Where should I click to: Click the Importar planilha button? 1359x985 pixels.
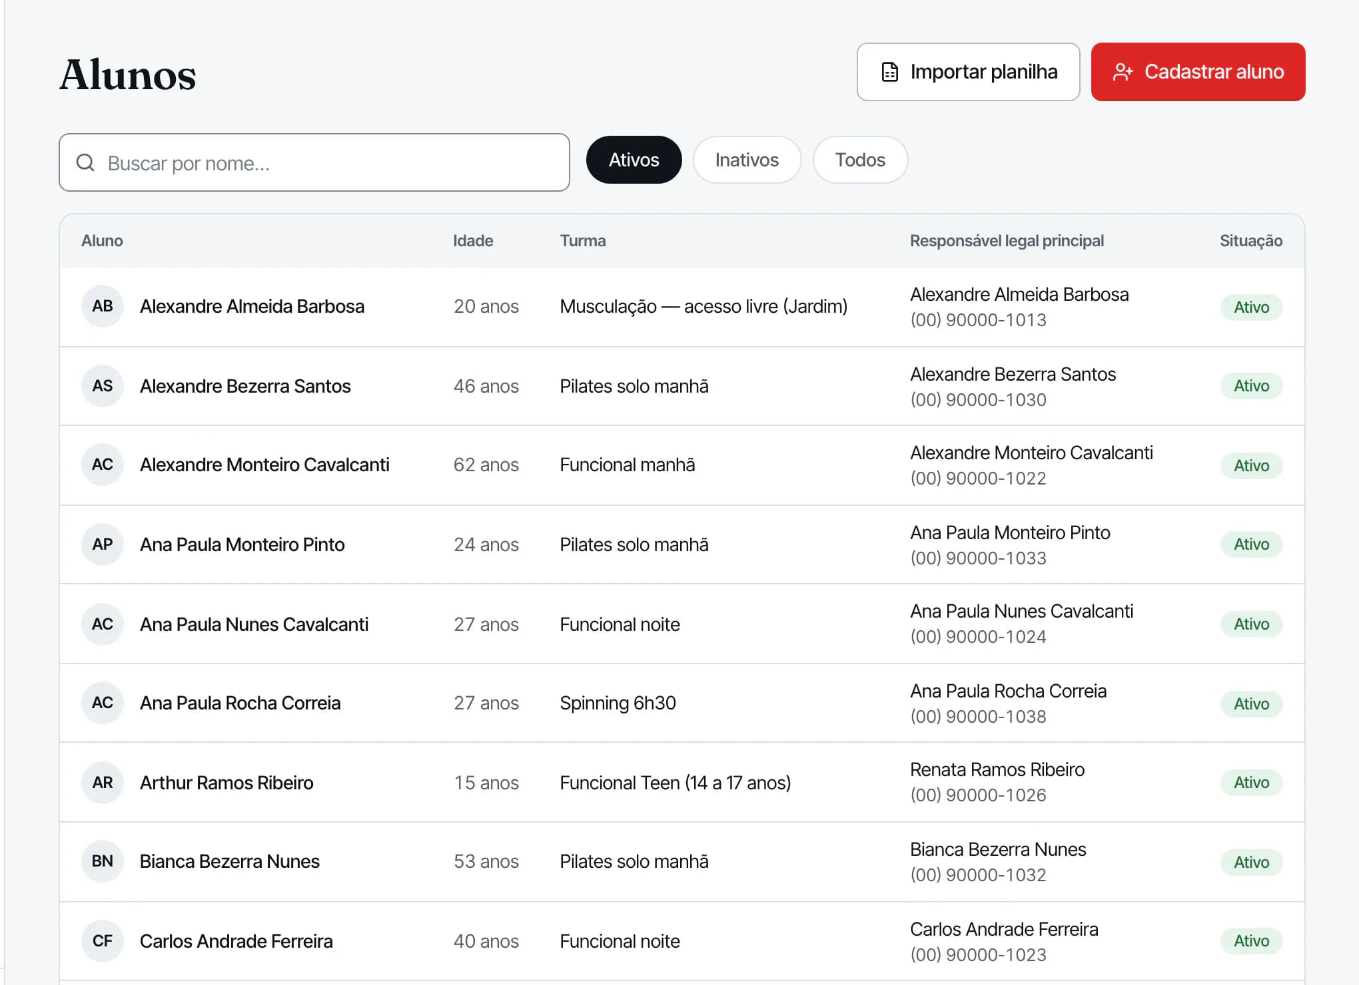(x=968, y=72)
